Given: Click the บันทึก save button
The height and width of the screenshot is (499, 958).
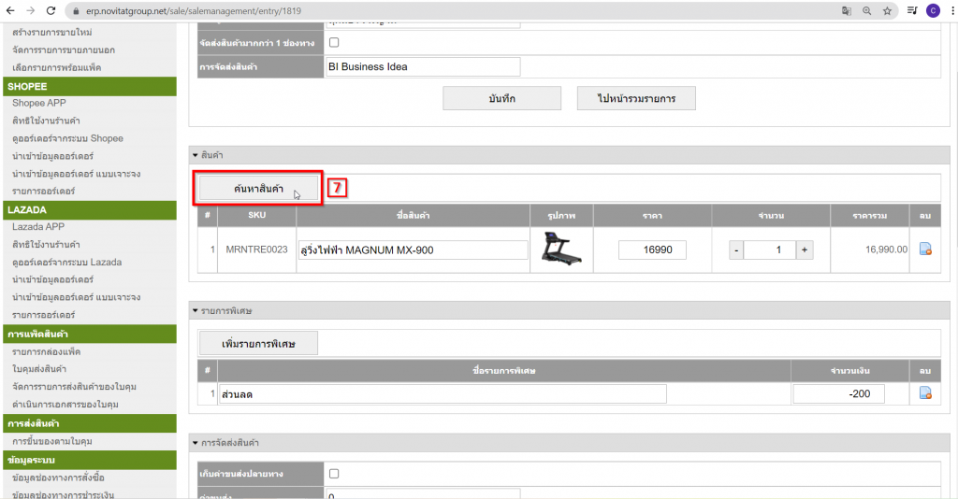Looking at the screenshot, I should click(501, 98).
